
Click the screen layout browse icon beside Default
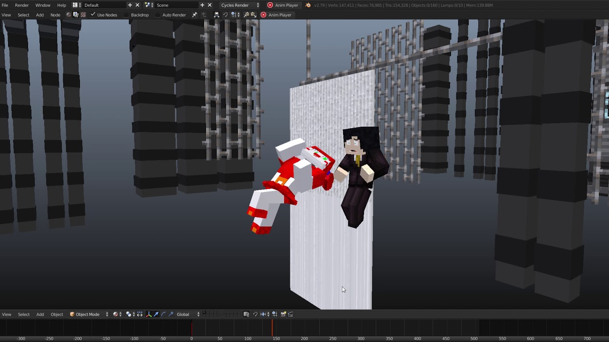click(76, 5)
